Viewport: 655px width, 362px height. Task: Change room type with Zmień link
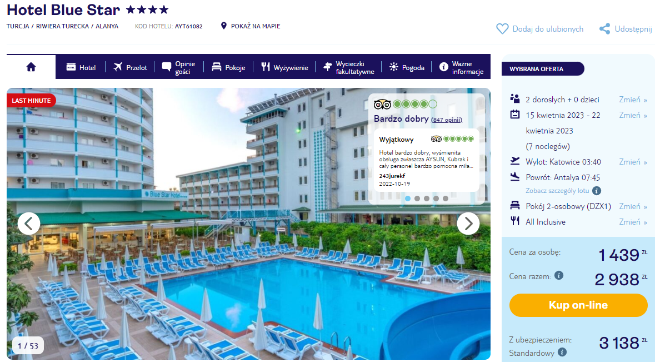pos(633,206)
